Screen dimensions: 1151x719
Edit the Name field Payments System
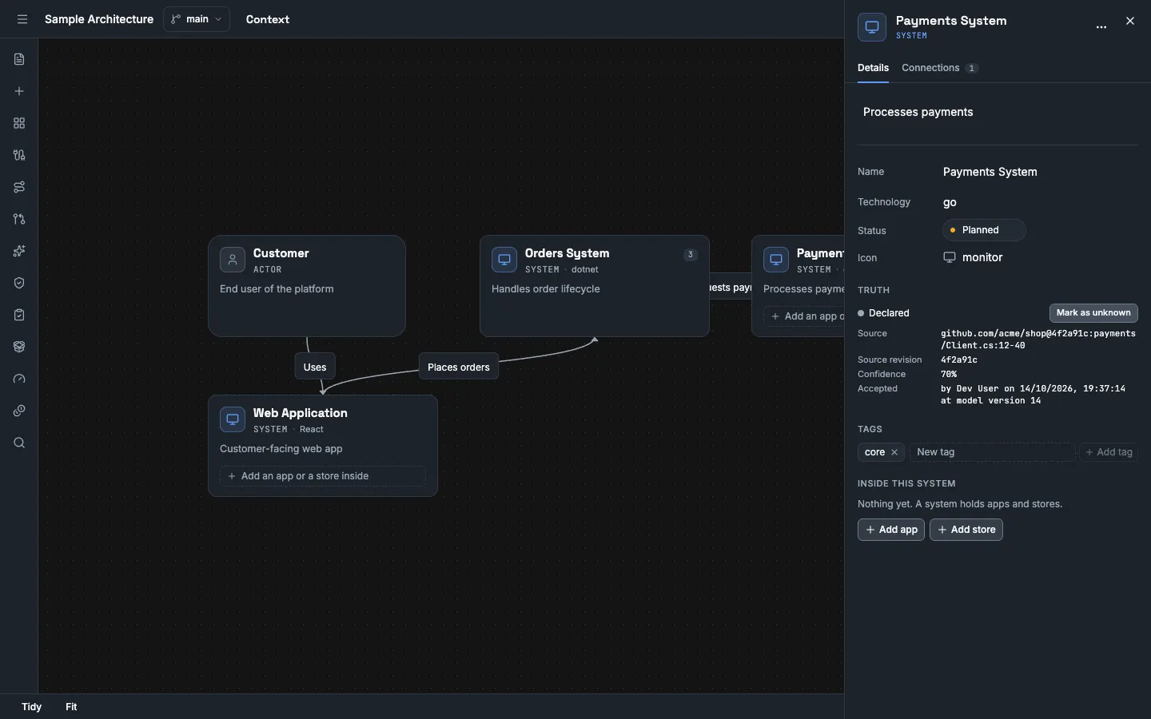click(1039, 172)
